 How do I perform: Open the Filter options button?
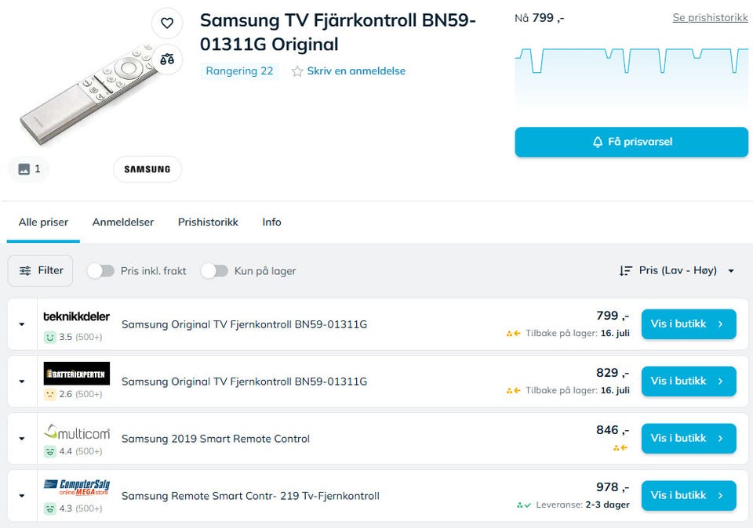point(41,271)
